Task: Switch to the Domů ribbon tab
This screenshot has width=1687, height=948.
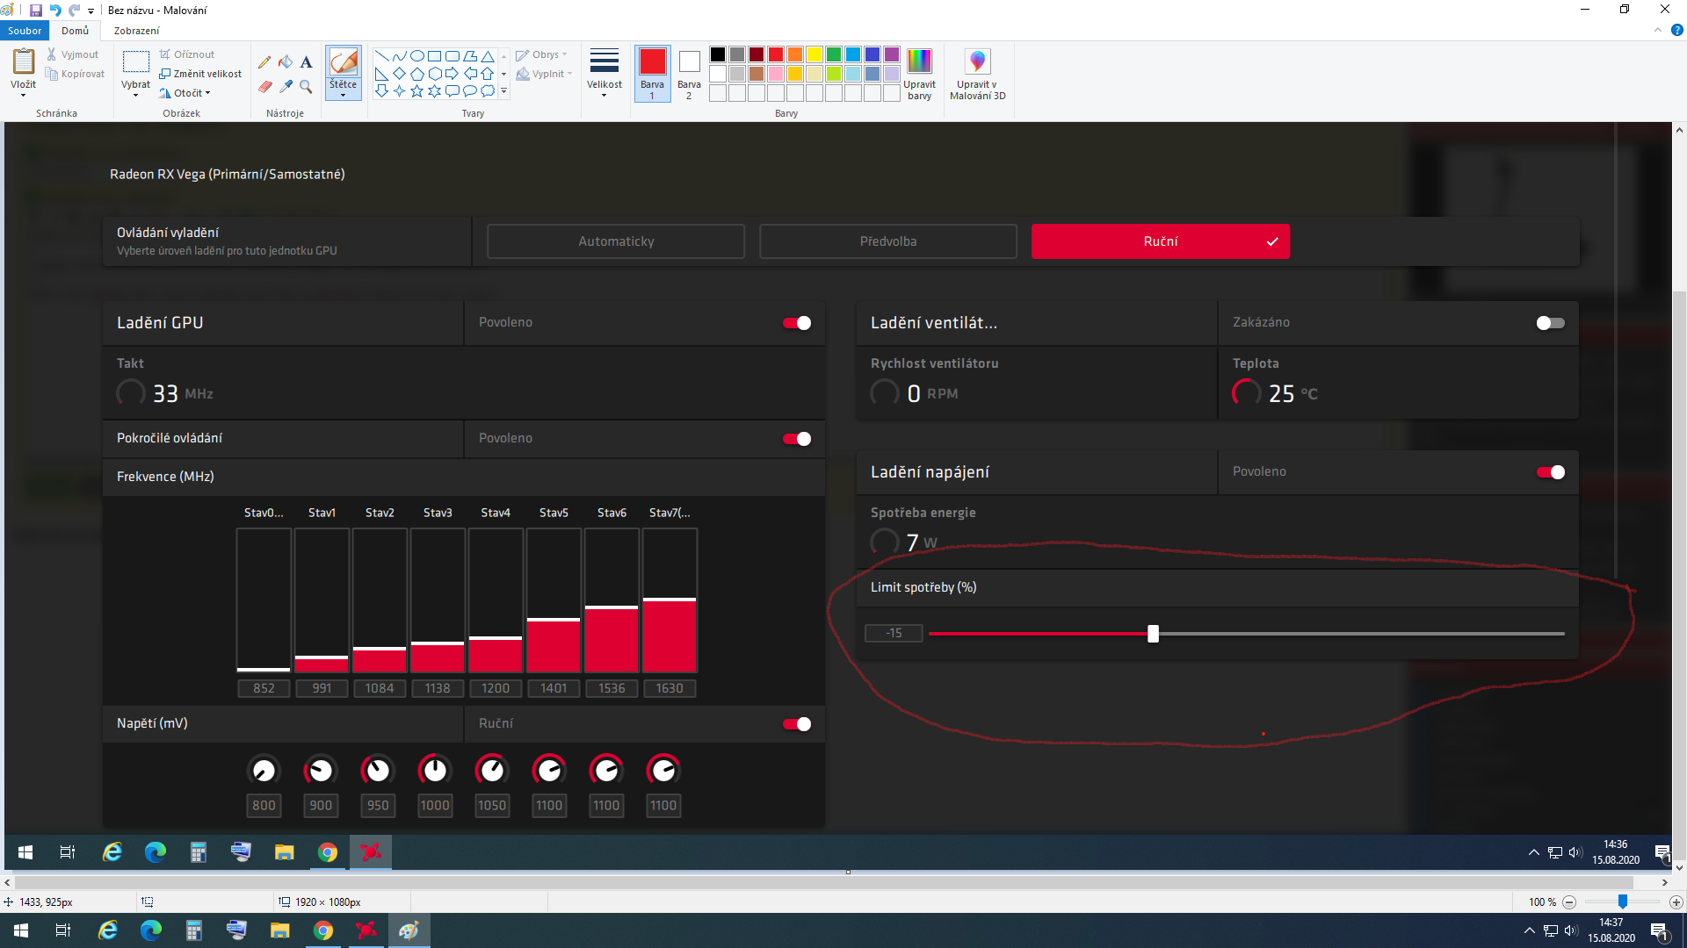Action: [76, 31]
